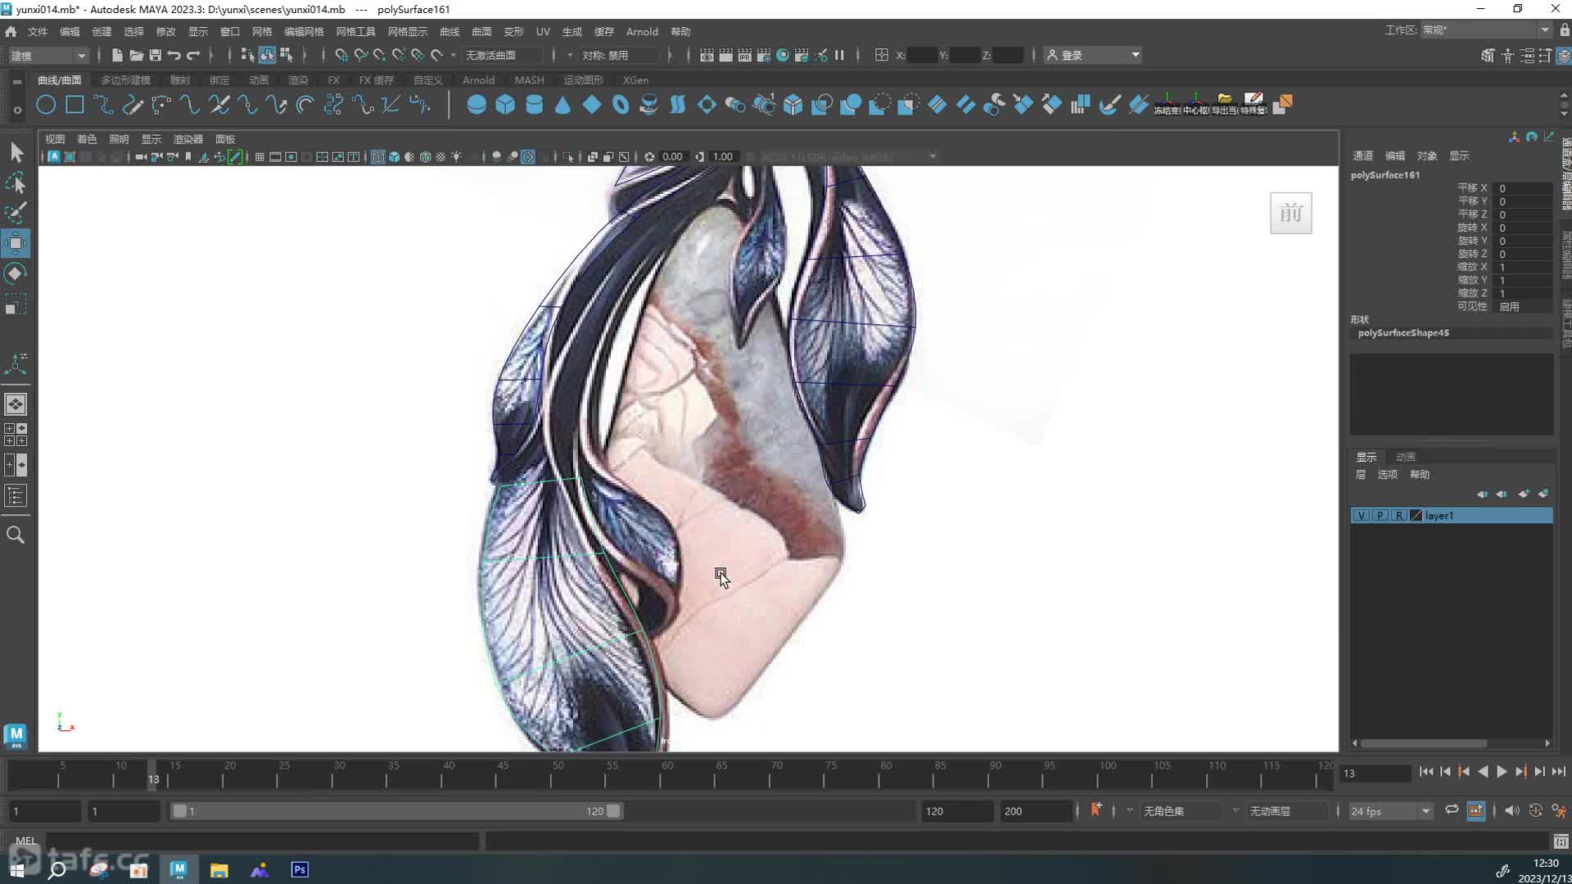Create a NURBS cube from the shelf
1572x884 pixels.
(x=505, y=105)
